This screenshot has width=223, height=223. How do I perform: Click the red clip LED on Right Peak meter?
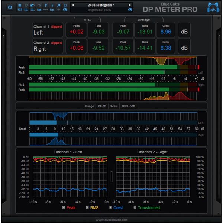[x=198, y=90]
